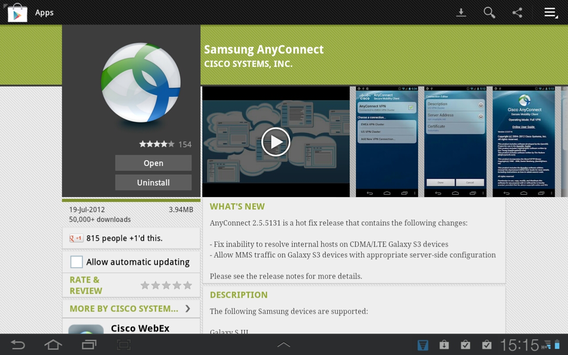The width and height of the screenshot is (568, 355).
Task: Expand More by Cisco Systems chevron
Action: point(188,308)
